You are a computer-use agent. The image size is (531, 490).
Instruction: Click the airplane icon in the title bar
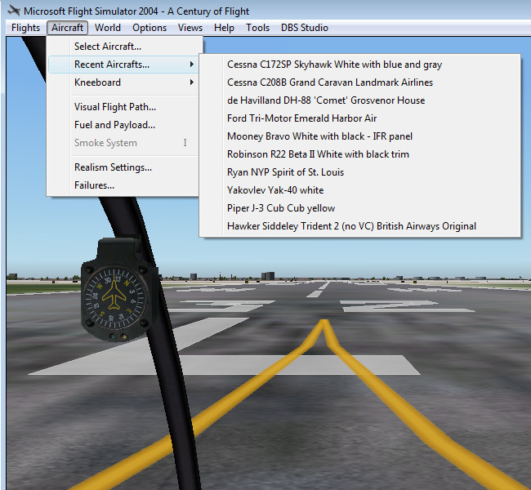(14, 11)
